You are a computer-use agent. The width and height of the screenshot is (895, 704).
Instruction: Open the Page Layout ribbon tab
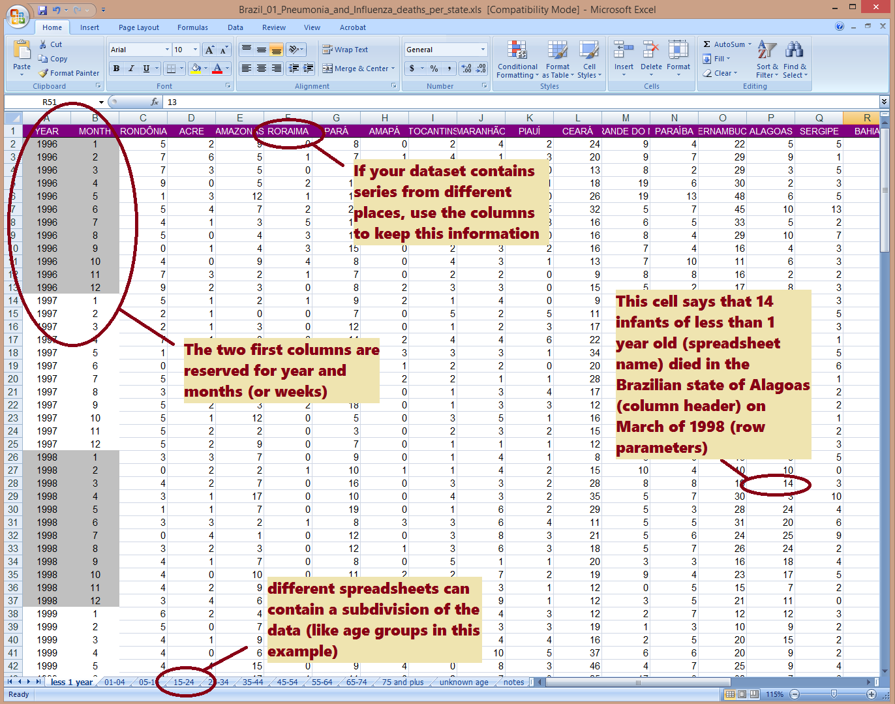tap(139, 27)
